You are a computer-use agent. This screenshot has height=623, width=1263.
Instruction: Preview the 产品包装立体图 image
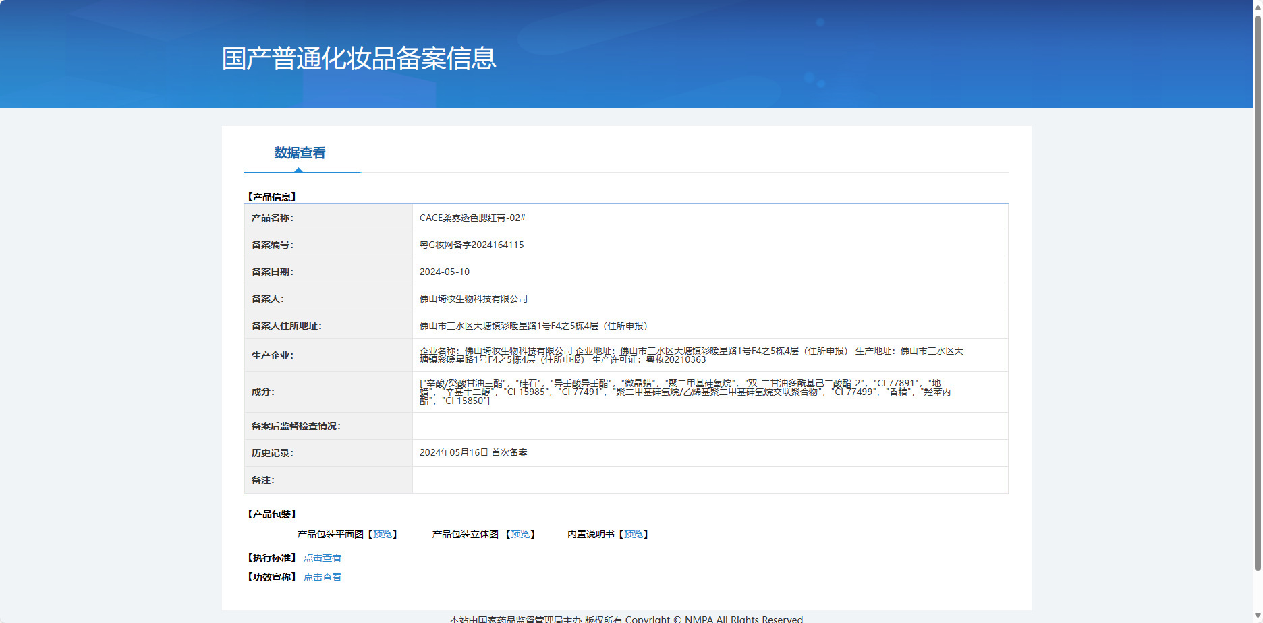click(520, 534)
